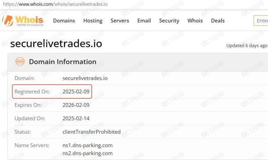Screen dimensions: 268x160
Task: Click the clientTransferProhibited status value
Action: (x=91, y=132)
